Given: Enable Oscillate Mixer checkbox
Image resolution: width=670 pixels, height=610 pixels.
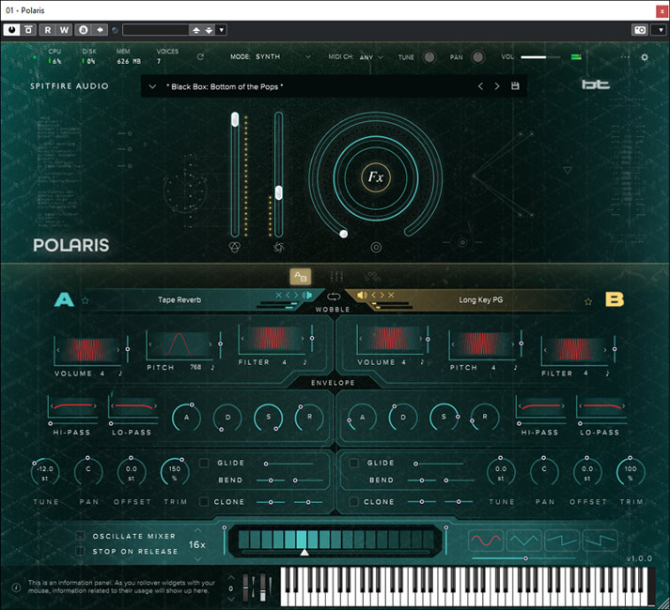Looking at the screenshot, I should (81, 536).
